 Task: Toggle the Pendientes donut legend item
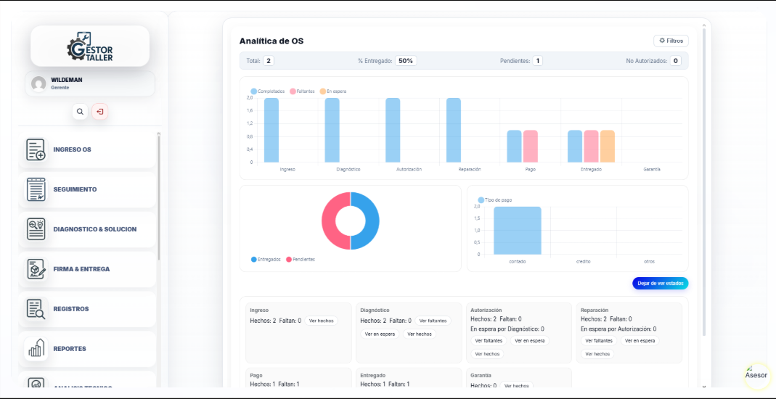coord(301,260)
